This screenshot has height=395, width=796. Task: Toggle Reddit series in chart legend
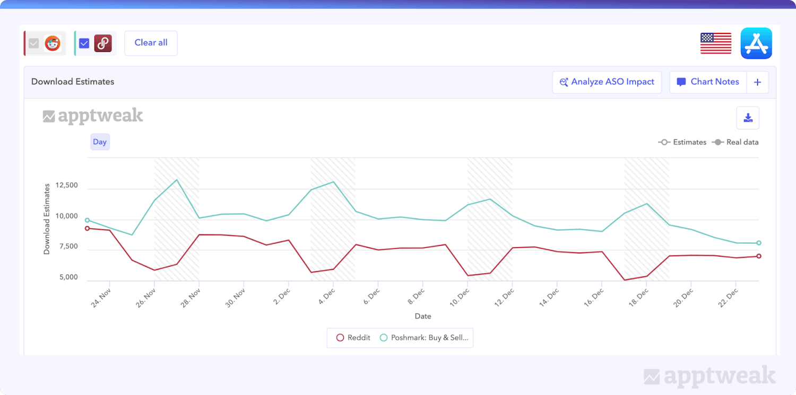tap(353, 337)
